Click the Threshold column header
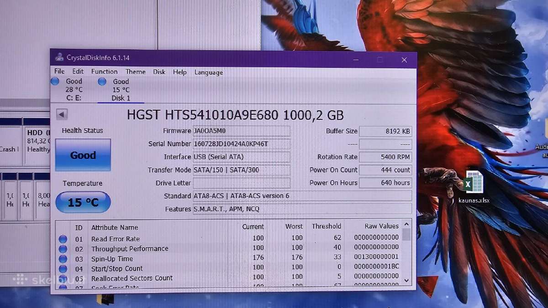 (327, 226)
